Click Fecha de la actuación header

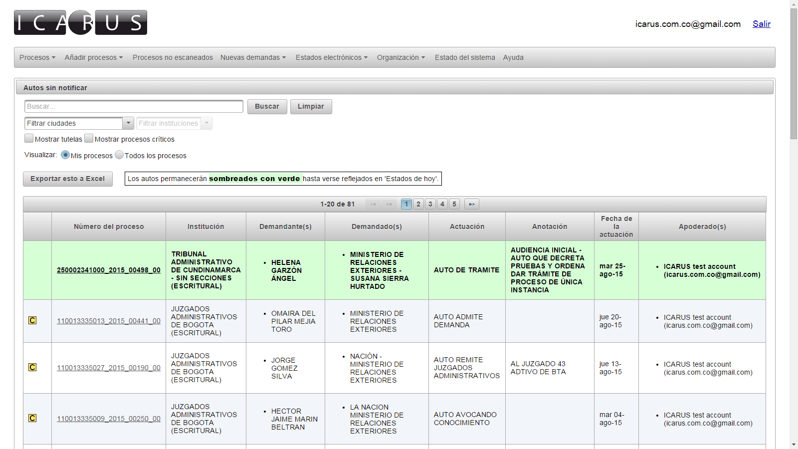pyautogui.click(x=616, y=226)
